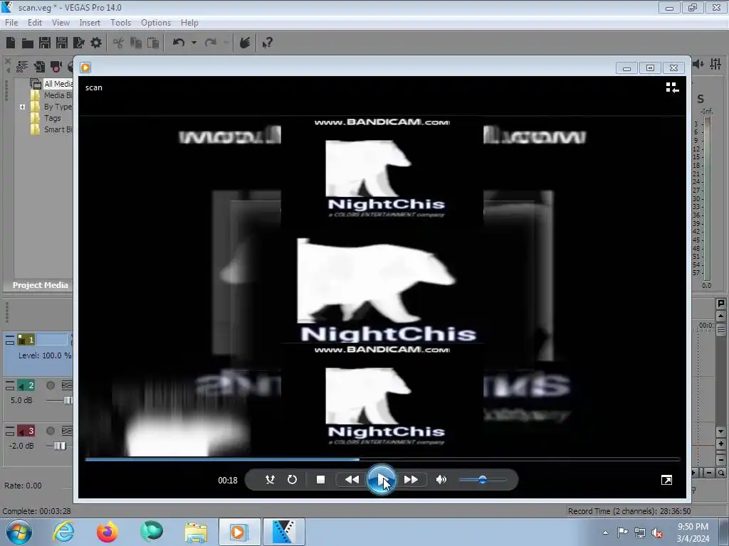Click Save As, the second floppy icon
The image size is (729, 546).
click(62, 43)
